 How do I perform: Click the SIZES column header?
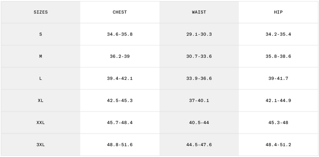click(x=41, y=12)
